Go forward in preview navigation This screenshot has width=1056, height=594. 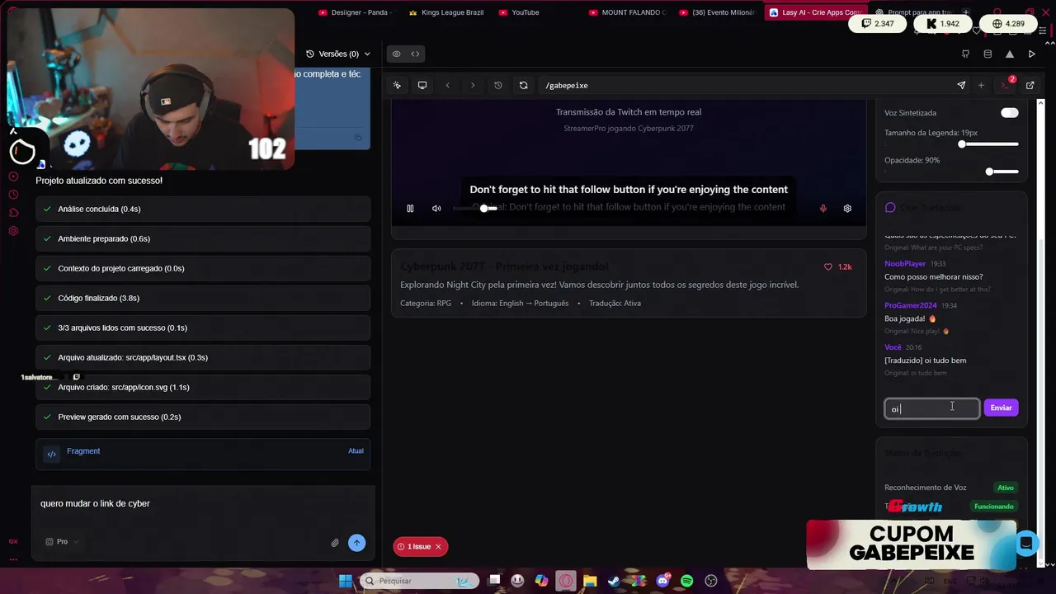click(x=473, y=85)
